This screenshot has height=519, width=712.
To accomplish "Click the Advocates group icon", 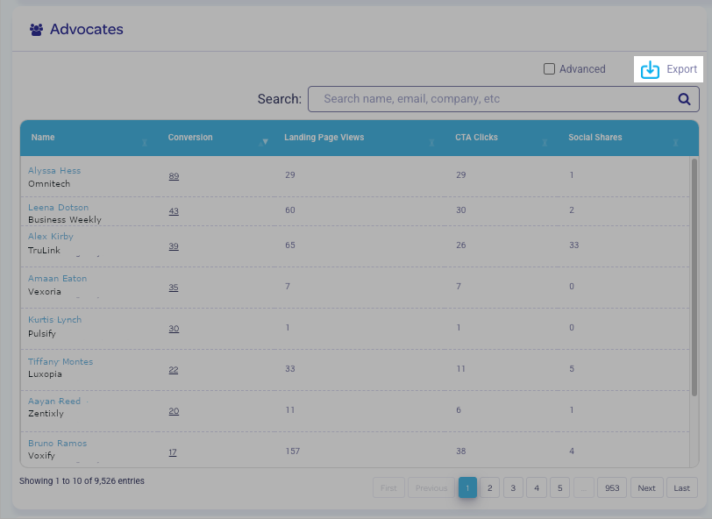I will tap(36, 30).
